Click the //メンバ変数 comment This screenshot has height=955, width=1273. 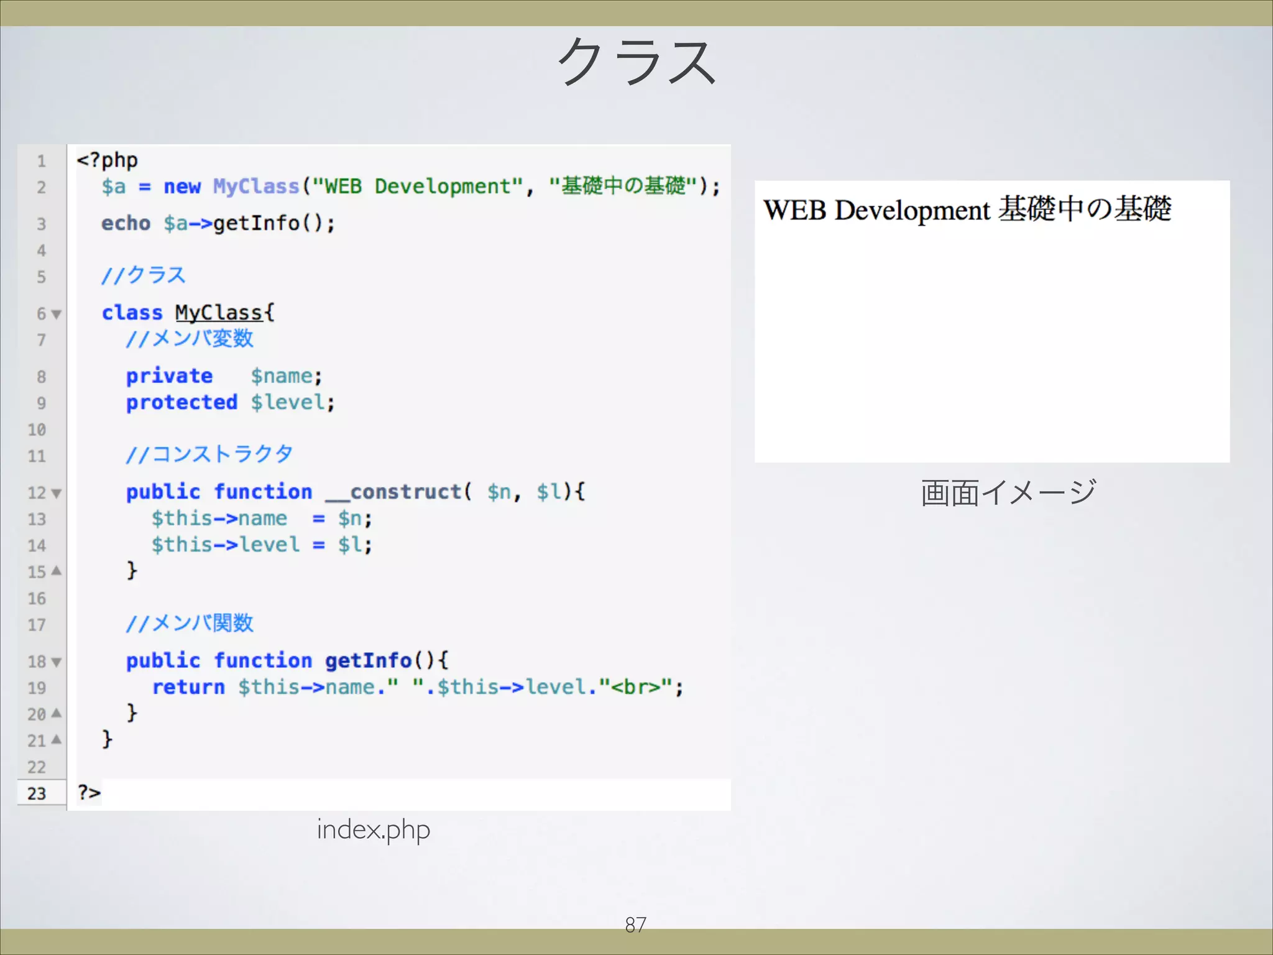click(190, 338)
